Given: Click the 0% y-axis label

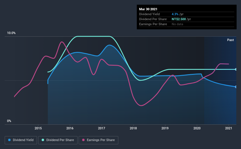Looking at the screenshot, I should point(9,121).
